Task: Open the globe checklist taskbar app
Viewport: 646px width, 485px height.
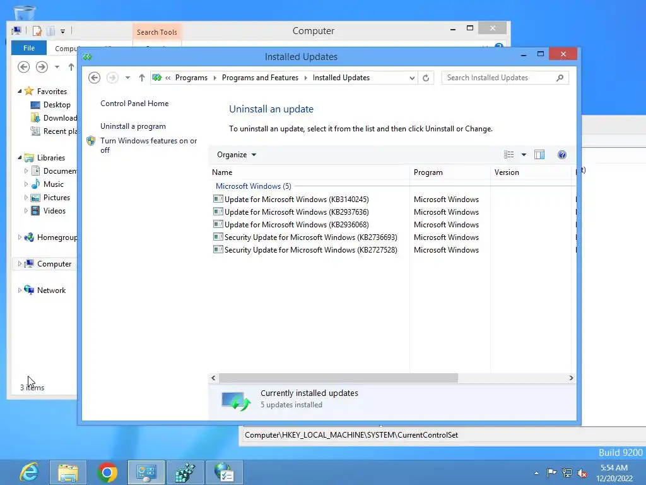Action: click(x=224, y=472)
